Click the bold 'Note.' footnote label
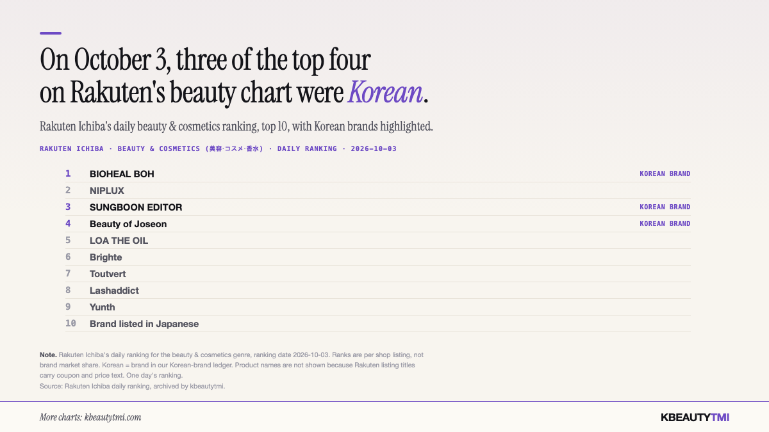769x432 pixels. [x=48, y=355]
